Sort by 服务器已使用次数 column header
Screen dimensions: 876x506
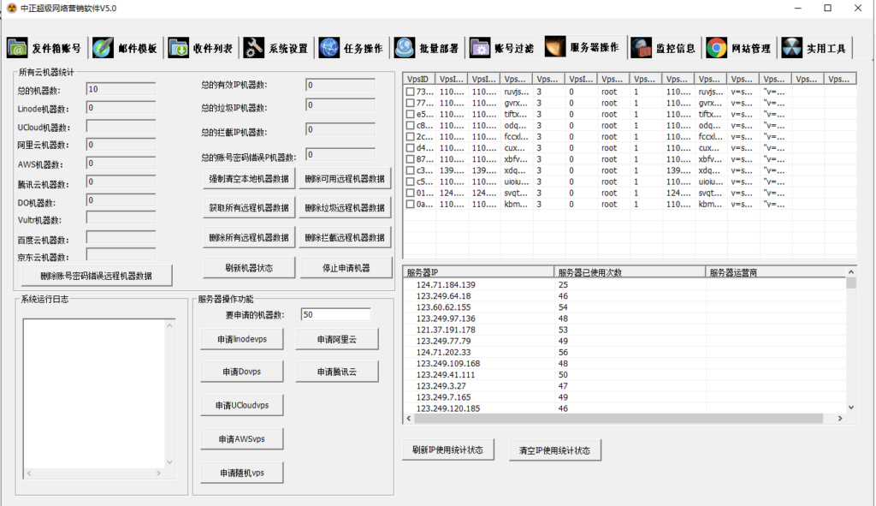point(630,272)
